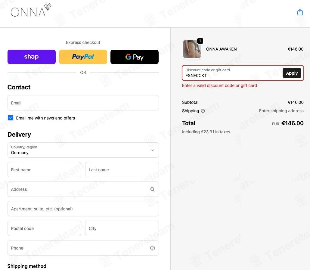The height and width of the screenshot is (270, 310).
Task: Click the Email input field
Action: [x=83, y=103]
